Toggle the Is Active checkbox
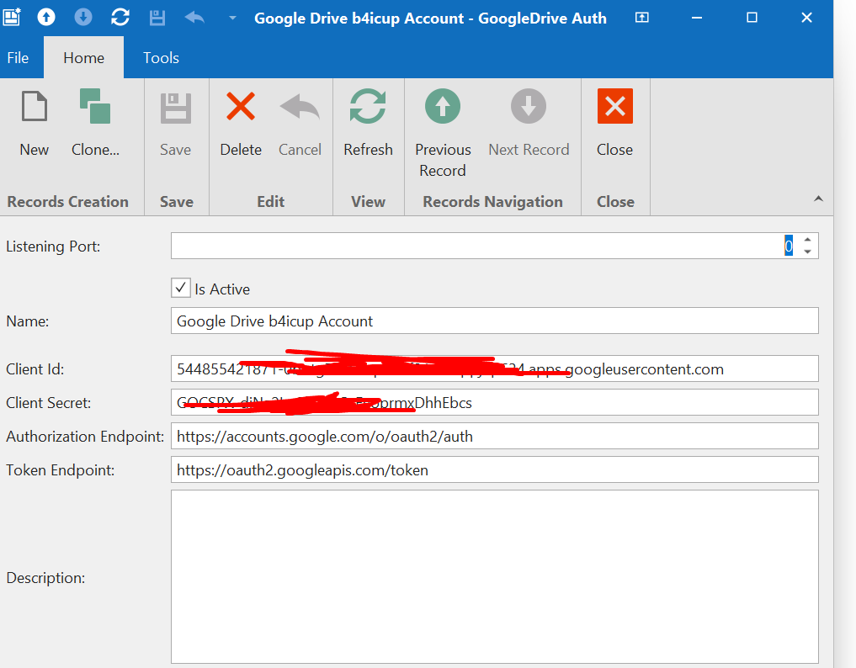 (181, 288)
